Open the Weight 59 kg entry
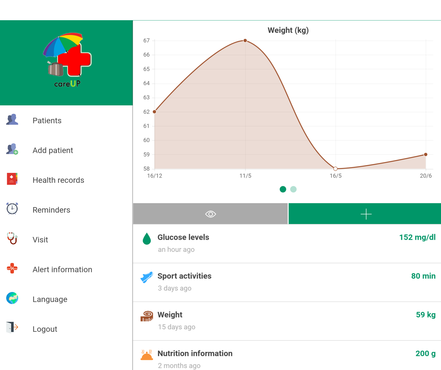 287,321
